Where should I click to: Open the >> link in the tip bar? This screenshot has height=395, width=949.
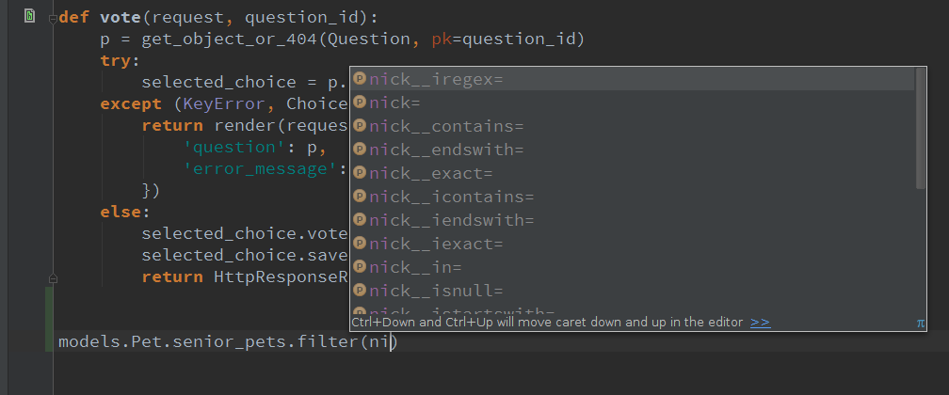pos(760,323)
